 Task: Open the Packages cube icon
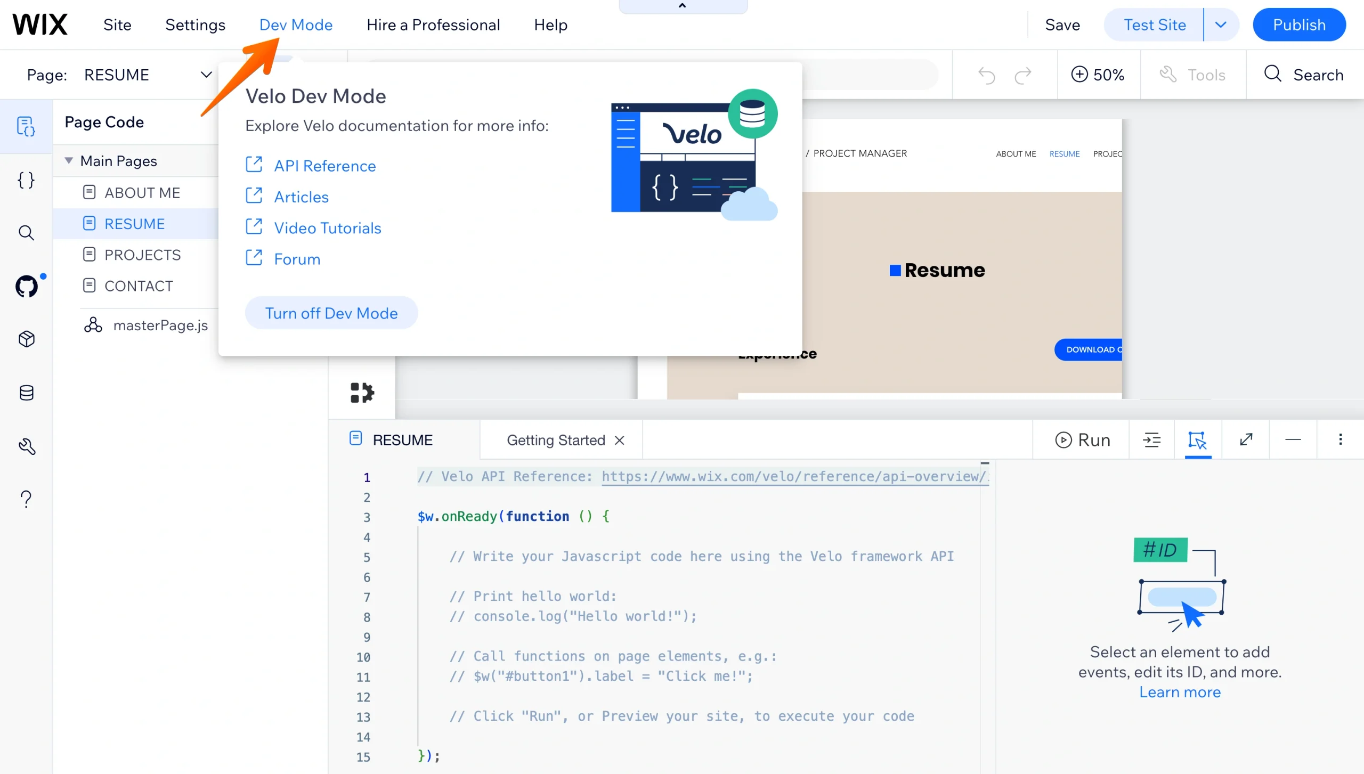click(x=26, y=339)
